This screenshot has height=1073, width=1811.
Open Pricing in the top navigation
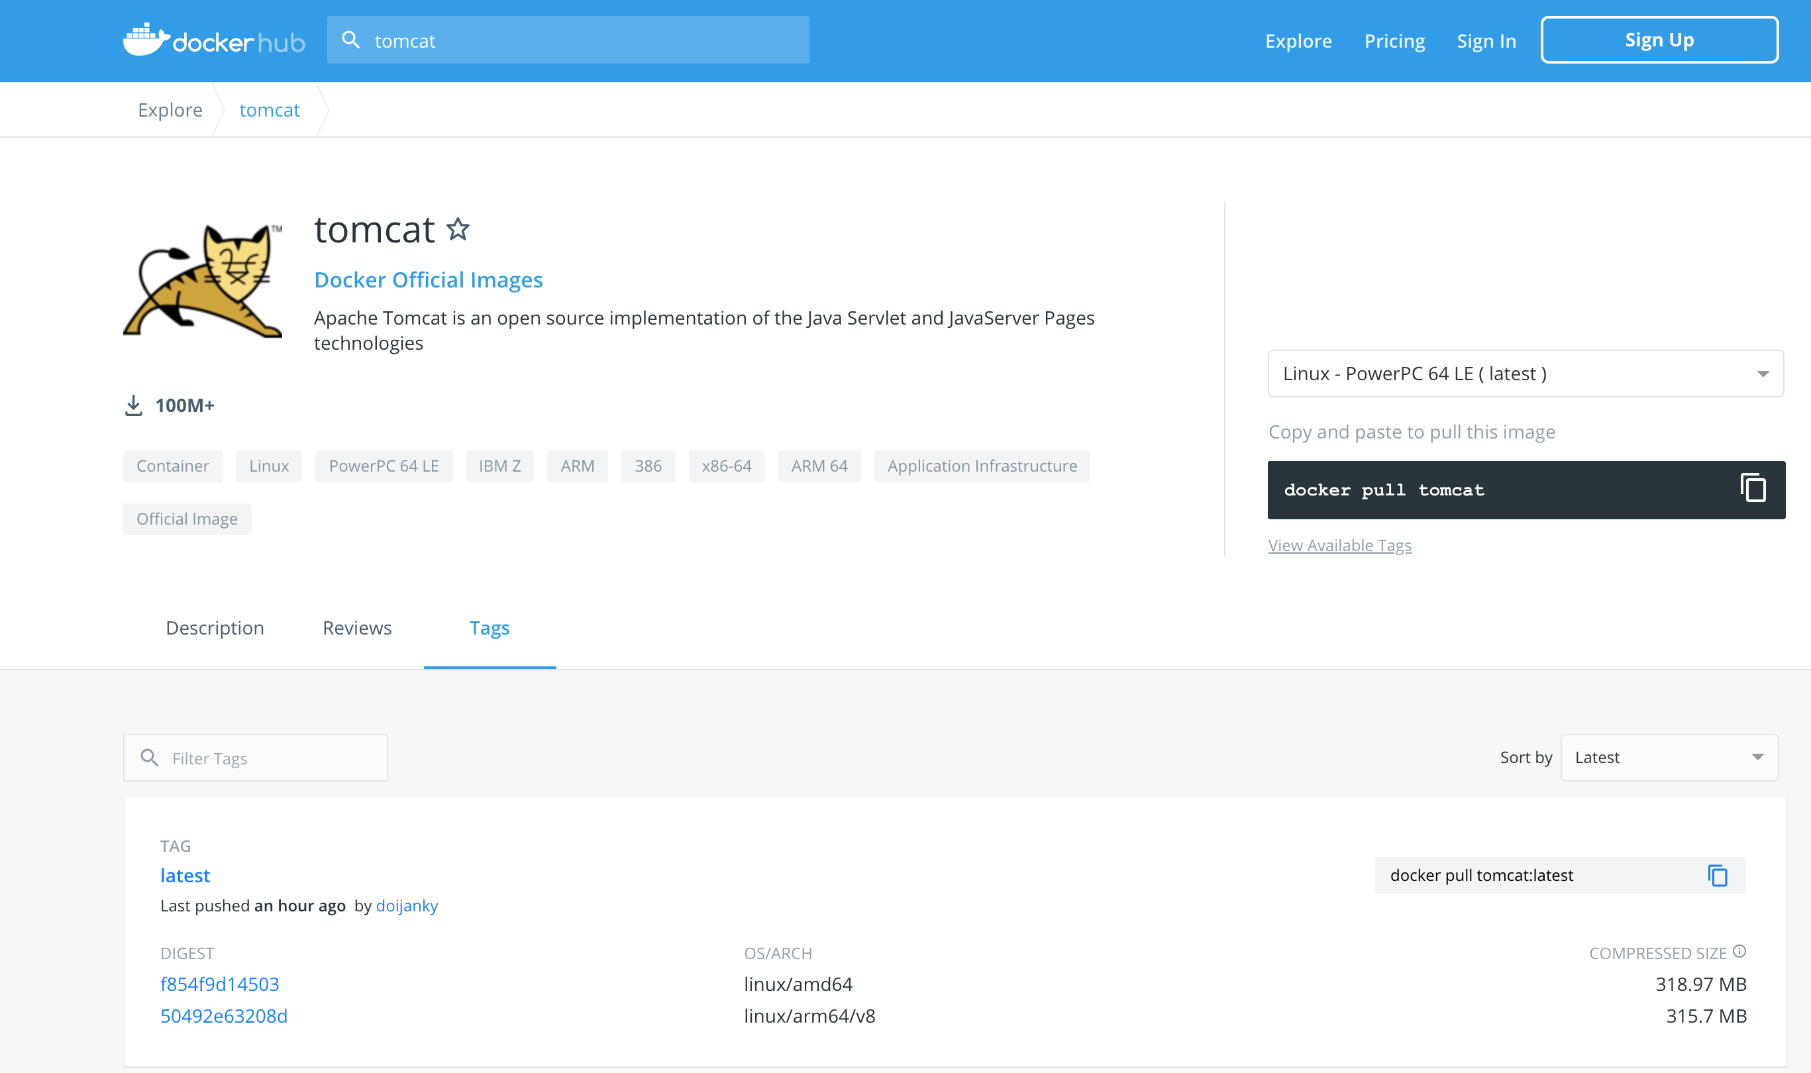click(x=1394, y=40)
